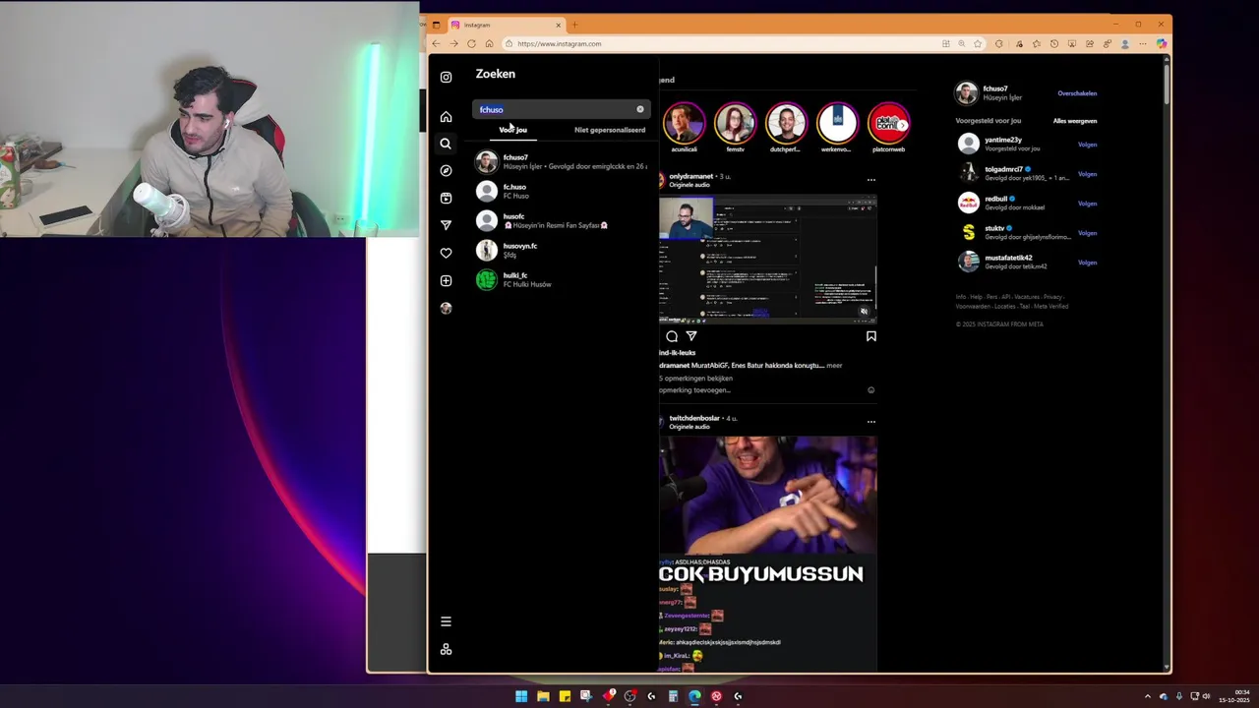
Task: Open Messages paper-plane icon in sidebar
Action: click(x=446, y=225)
